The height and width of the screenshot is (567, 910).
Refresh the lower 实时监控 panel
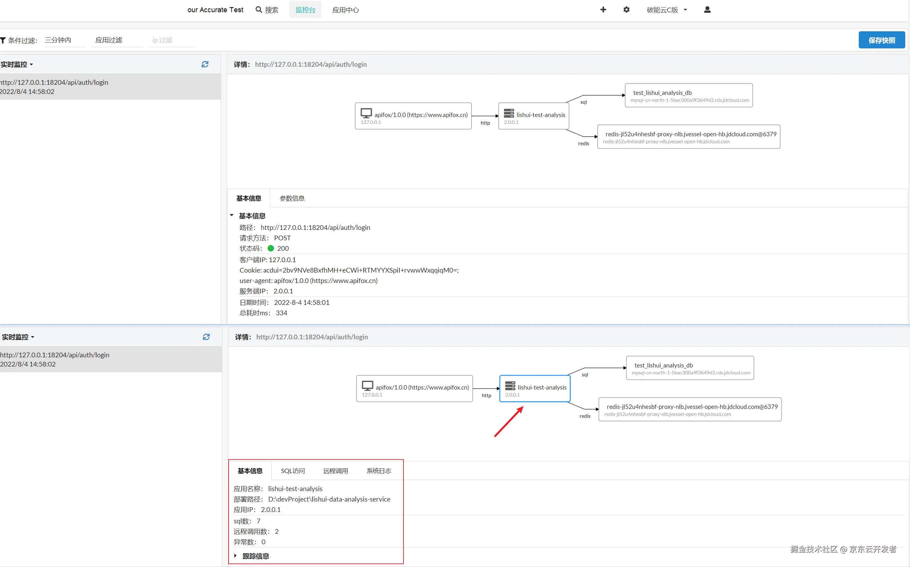(206, 337)
